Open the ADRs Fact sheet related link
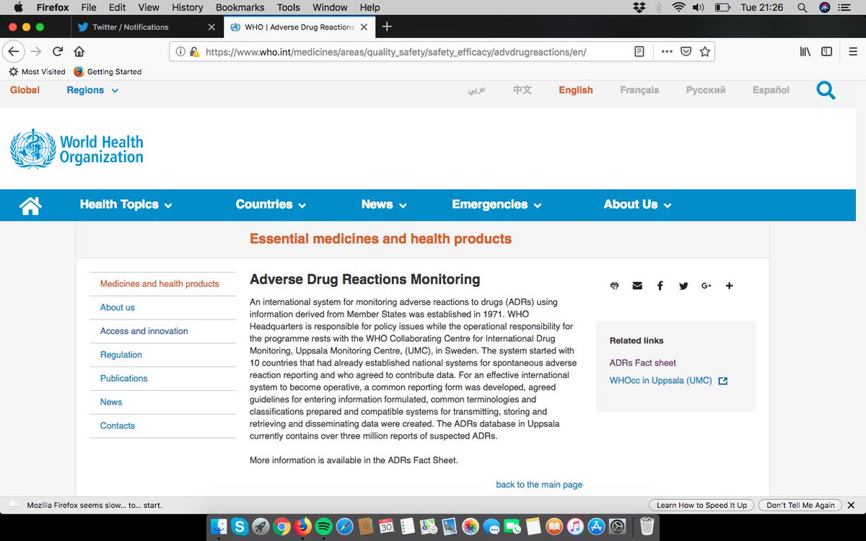 [x=643, y=363]
